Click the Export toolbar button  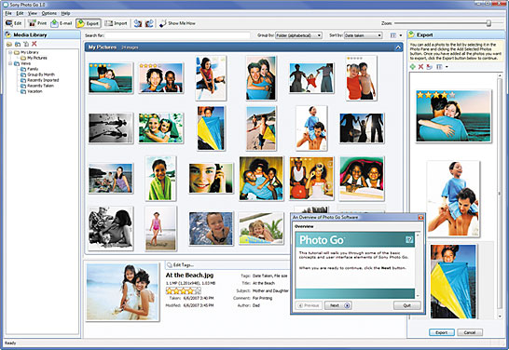click(88, 23)
